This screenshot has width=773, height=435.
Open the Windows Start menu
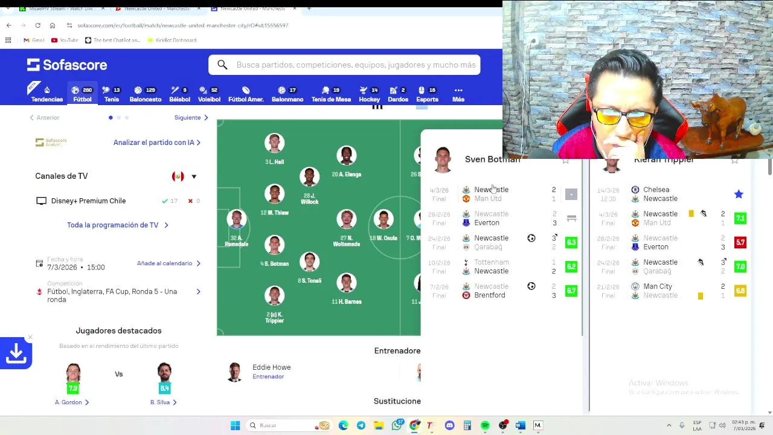click(x=235, y=425)
